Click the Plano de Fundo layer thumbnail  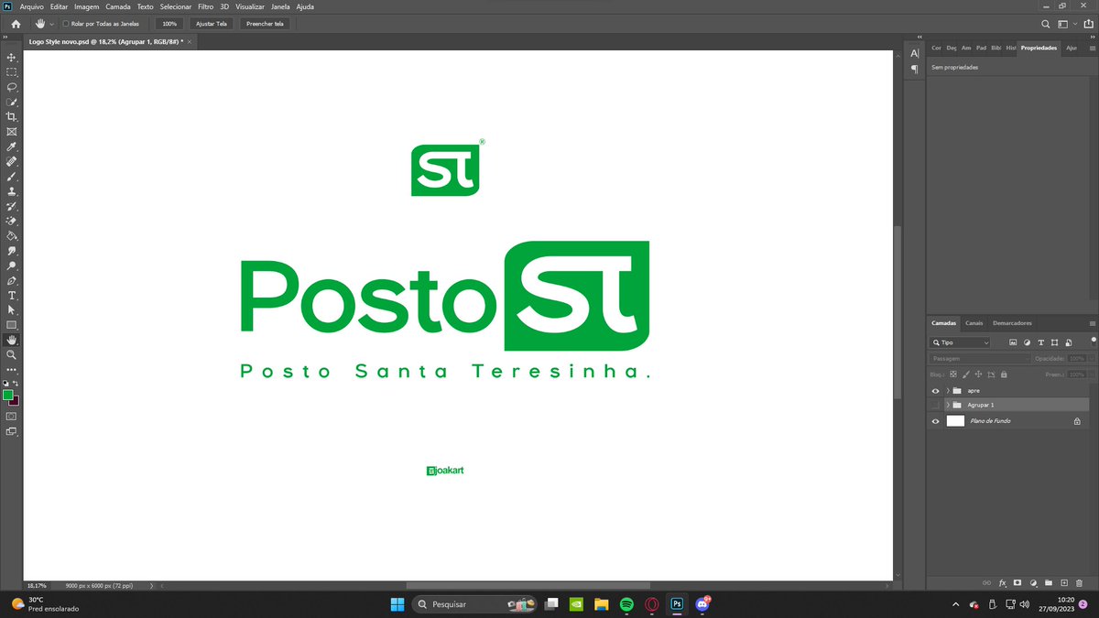click(x=955, y=421)
